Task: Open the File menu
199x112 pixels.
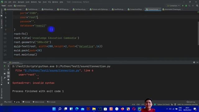Action: tap(6, 2)
